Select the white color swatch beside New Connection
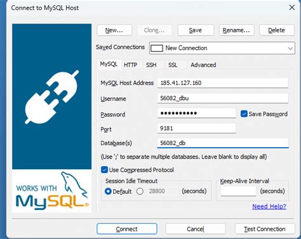This screenshot has height=239, width=301. point(157,48)
